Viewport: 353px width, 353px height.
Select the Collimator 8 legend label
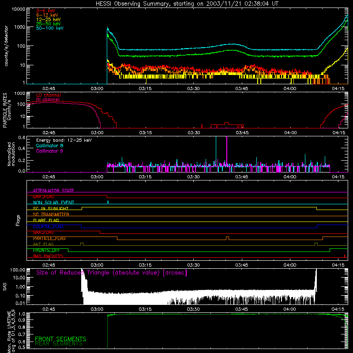tap(49, 146)
